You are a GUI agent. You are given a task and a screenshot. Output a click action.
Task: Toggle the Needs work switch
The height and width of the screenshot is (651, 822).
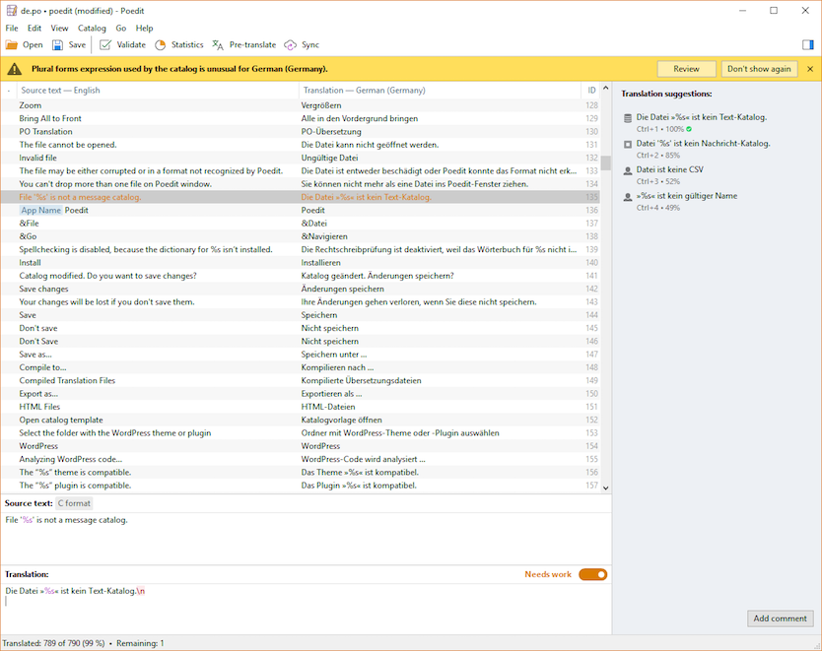coord(593,574)
